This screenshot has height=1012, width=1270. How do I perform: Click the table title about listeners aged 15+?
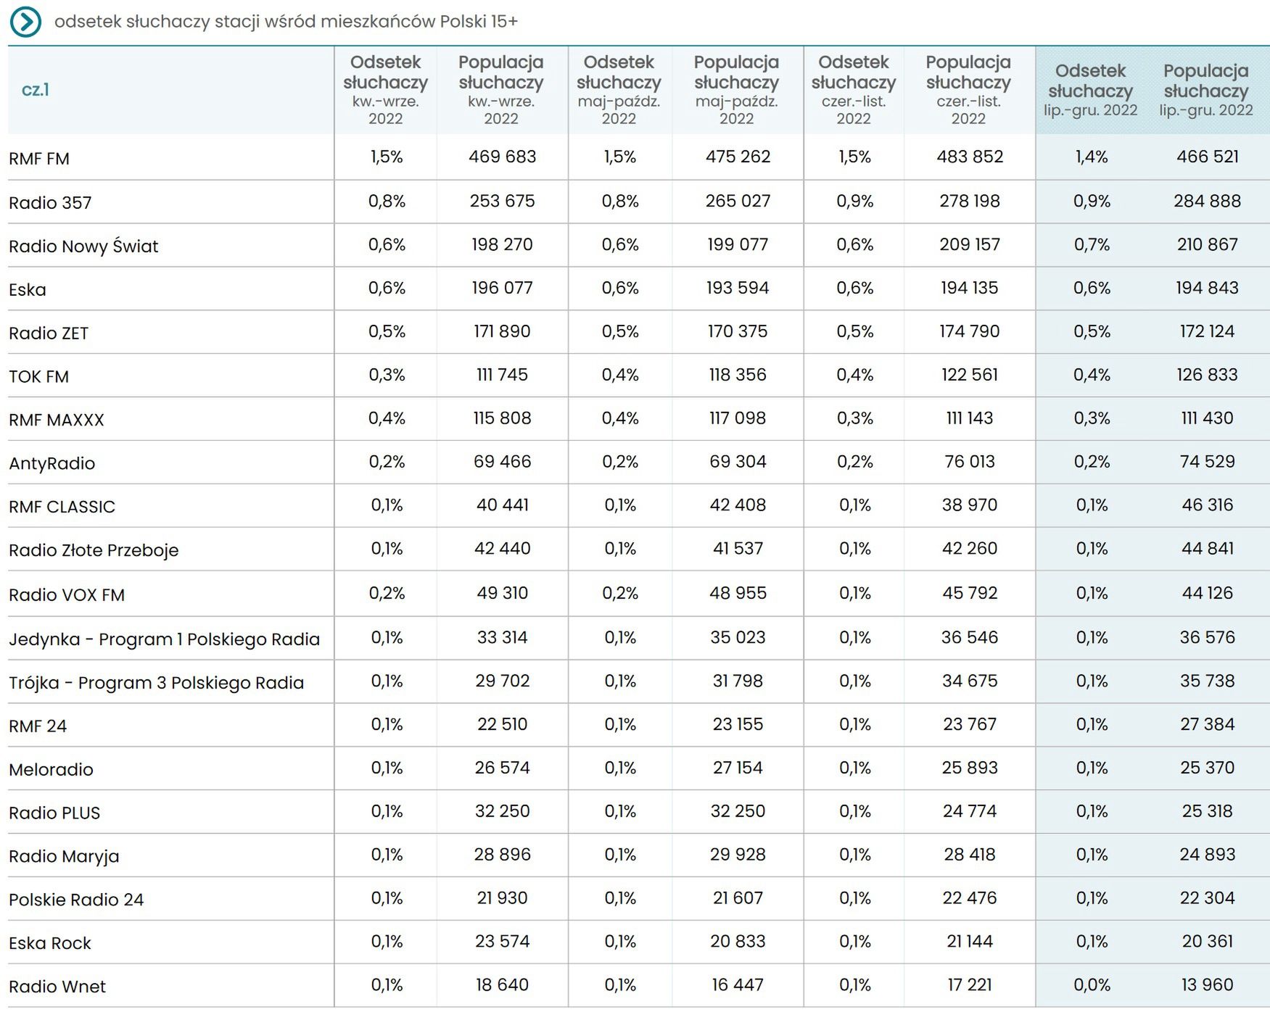pyautogui.click(x=286, y=22)
